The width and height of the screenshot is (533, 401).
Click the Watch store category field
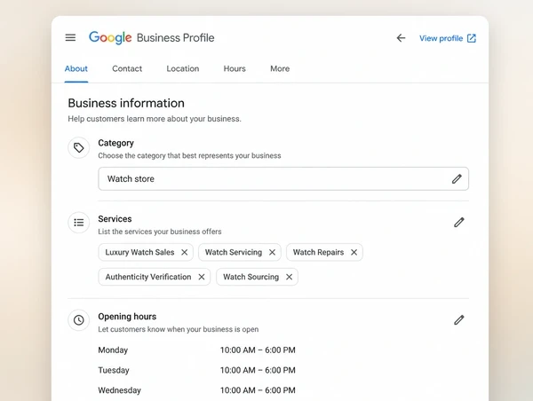click(x=283, y=178)
